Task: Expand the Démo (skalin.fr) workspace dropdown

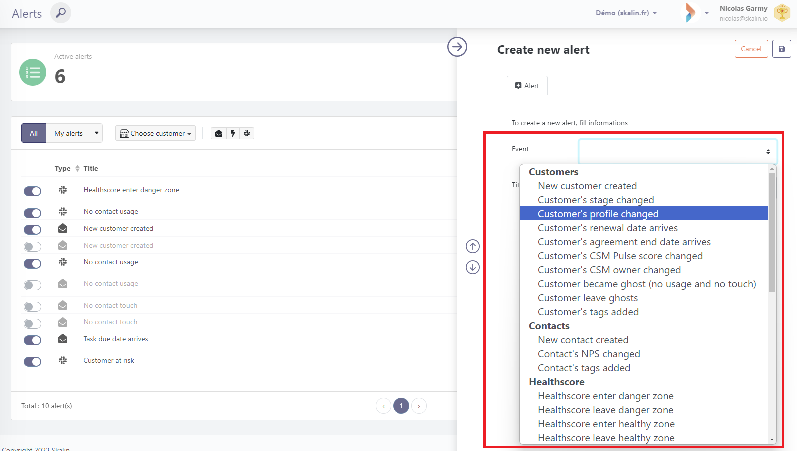Action: 626,13
